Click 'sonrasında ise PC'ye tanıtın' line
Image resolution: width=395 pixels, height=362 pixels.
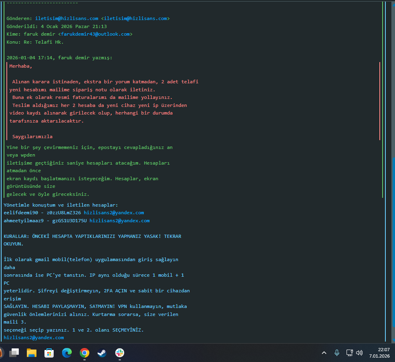(x=94, y=275)
